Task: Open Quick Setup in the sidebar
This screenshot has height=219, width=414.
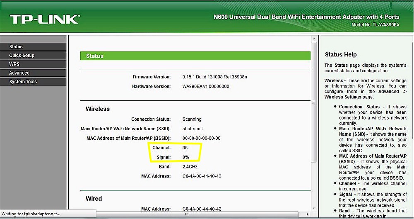Action: pos(33,55)
